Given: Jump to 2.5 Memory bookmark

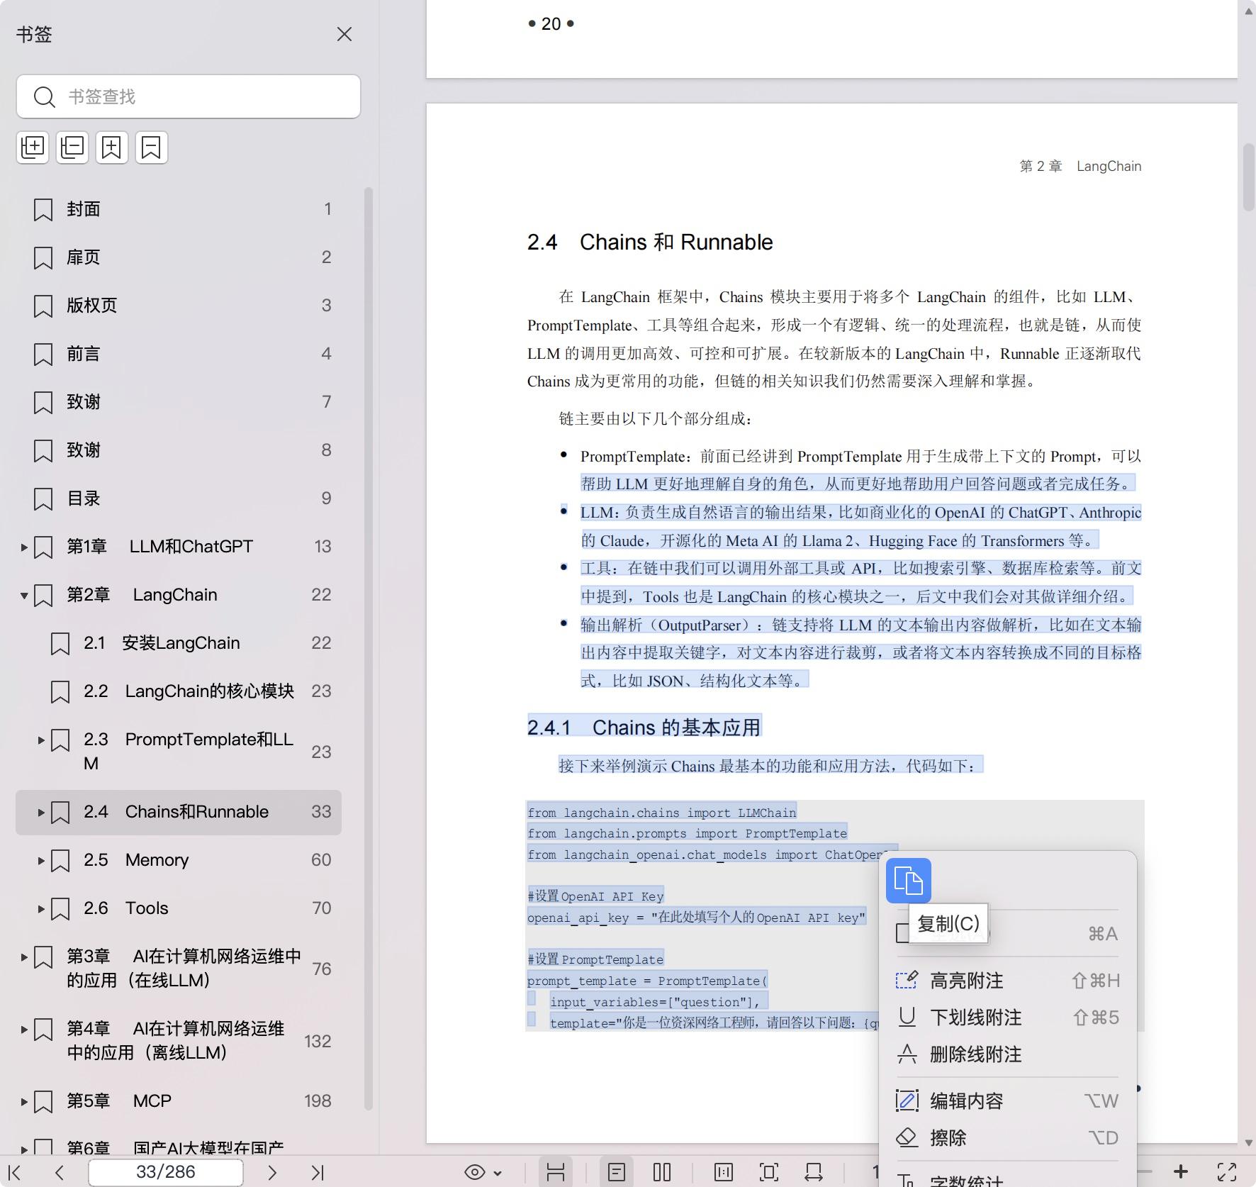Looking at the screenshot, I should tap(157, 860).
